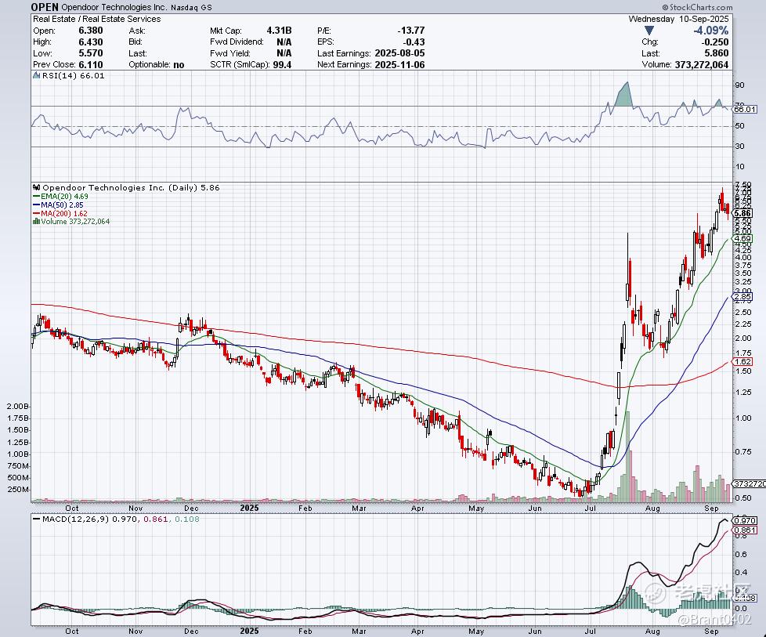Select the EPS value -0.43

click(414, 42)
